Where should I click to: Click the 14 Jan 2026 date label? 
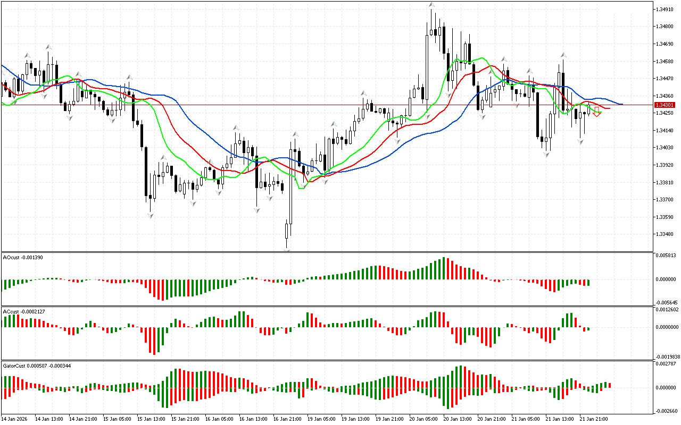(x=14, y=419)
